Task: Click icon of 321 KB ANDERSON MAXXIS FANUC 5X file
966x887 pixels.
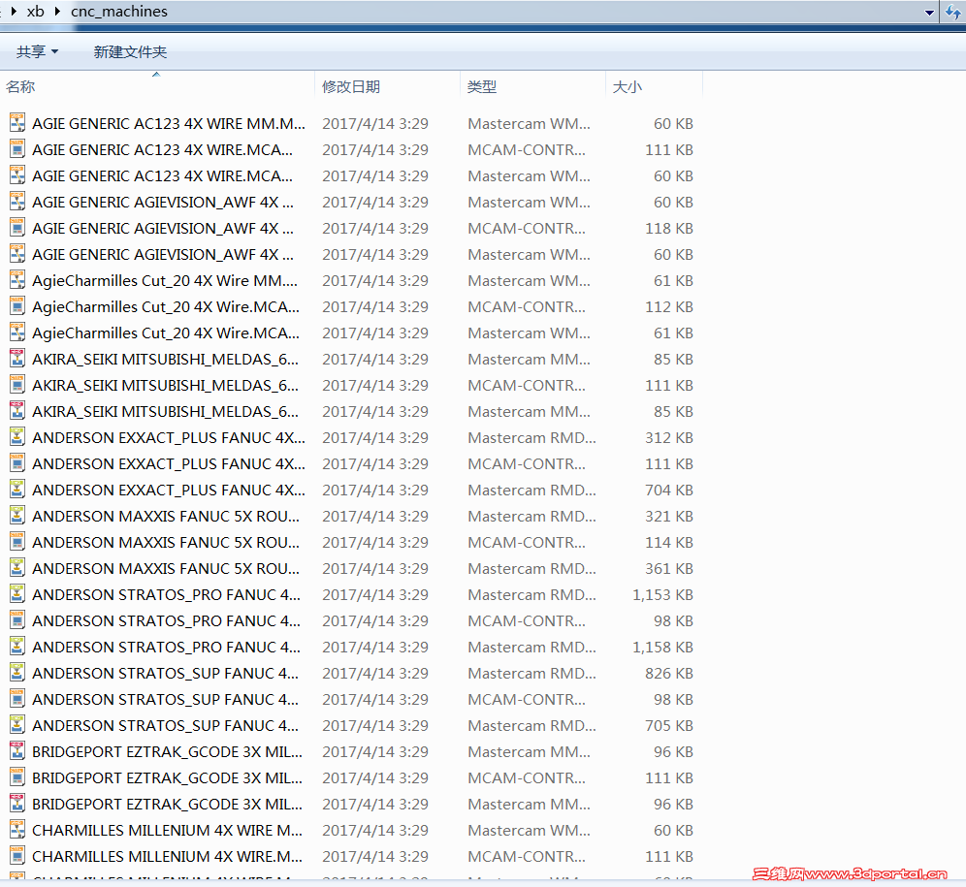Action: pos(17,516)
